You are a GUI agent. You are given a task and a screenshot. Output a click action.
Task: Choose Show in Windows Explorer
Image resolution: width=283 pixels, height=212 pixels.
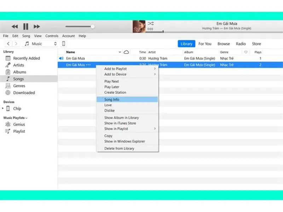(127, 141)
